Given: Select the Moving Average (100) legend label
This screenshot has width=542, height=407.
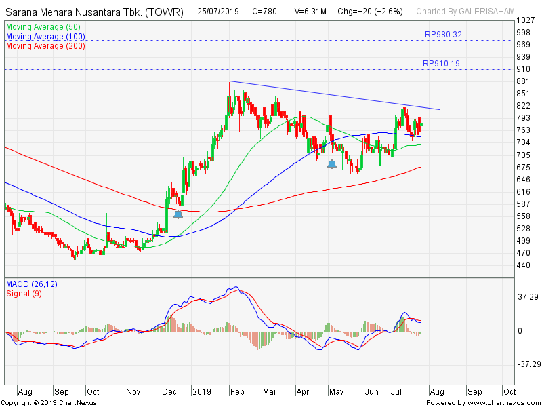Looking at the screenshot, I should click(x=45, y=37).
